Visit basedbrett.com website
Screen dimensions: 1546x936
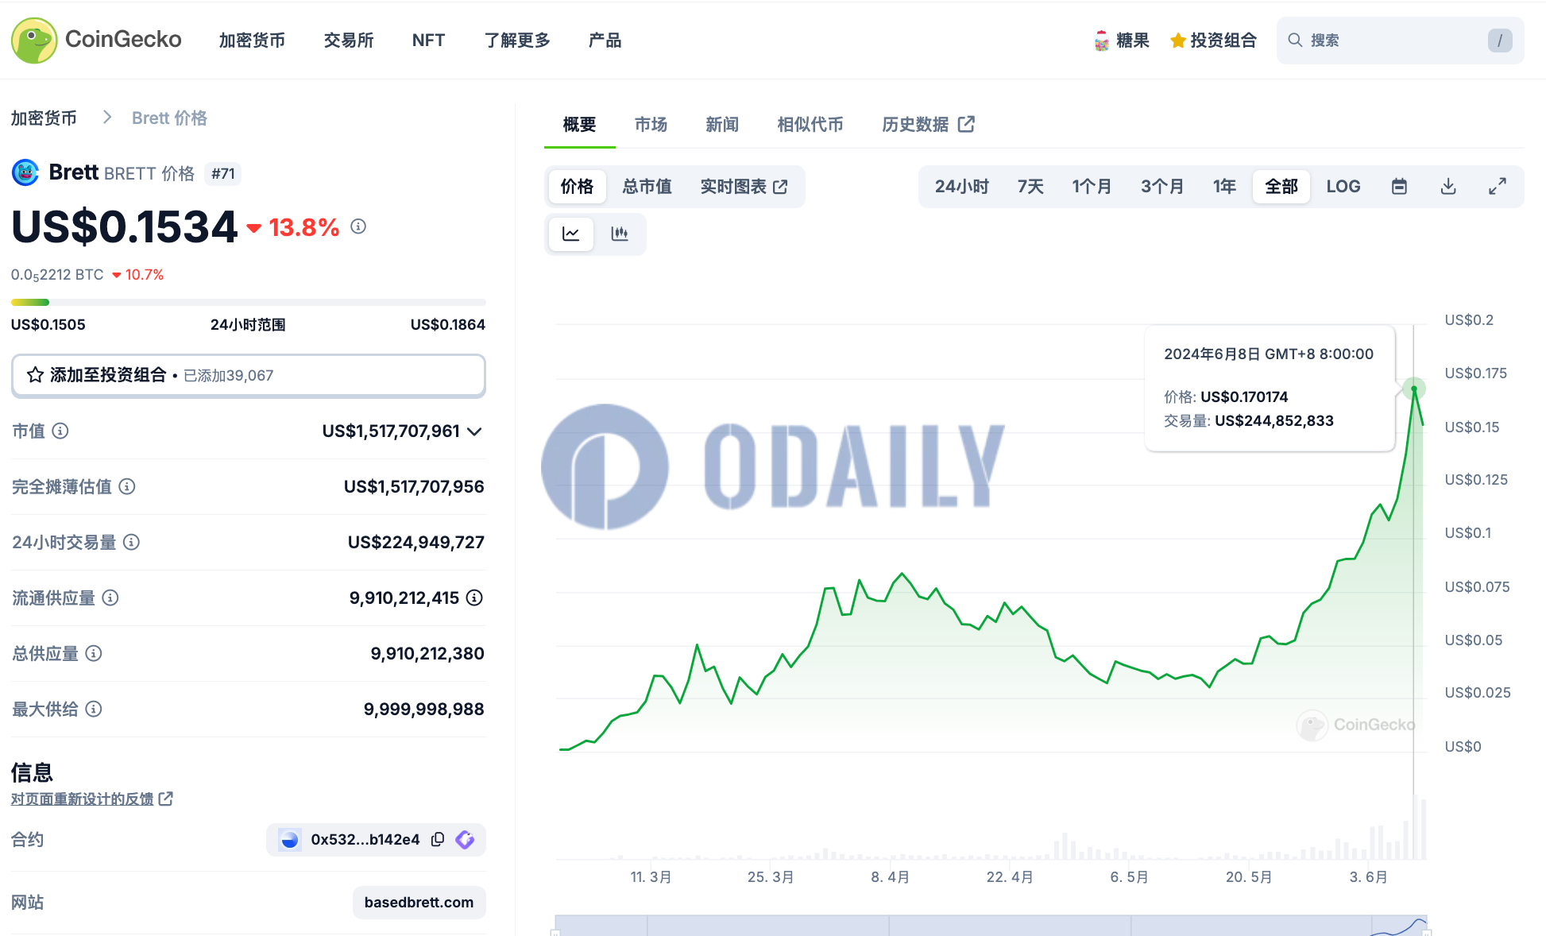coord(419,903)
